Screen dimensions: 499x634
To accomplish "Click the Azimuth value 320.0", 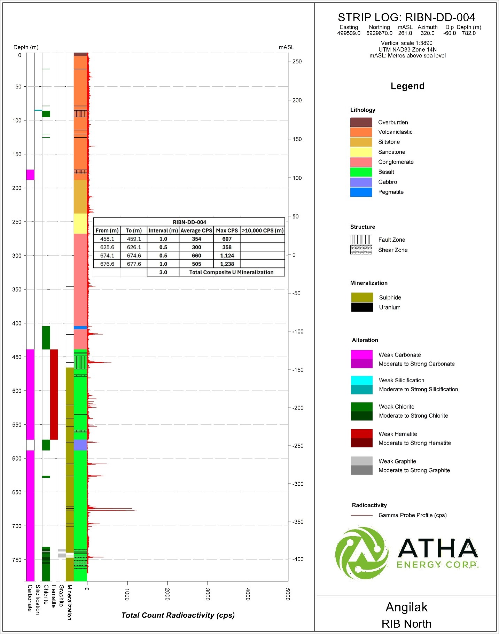I will [x=427, y=33].
